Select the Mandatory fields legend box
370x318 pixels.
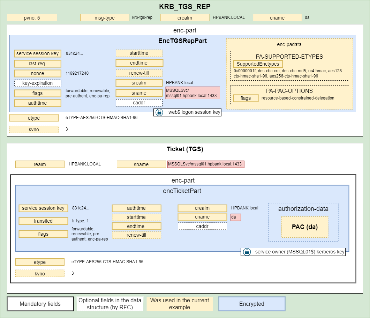coord(40,304)
